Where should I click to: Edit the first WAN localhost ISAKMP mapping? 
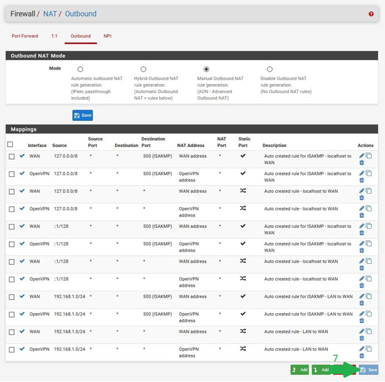(362, 156)
